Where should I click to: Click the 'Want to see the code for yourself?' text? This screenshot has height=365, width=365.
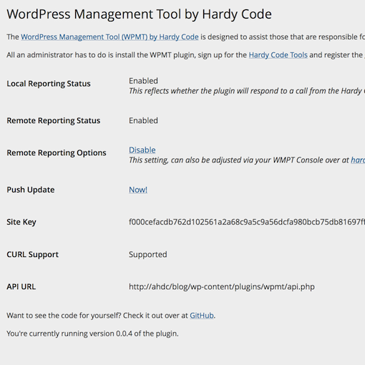(64, 316)
